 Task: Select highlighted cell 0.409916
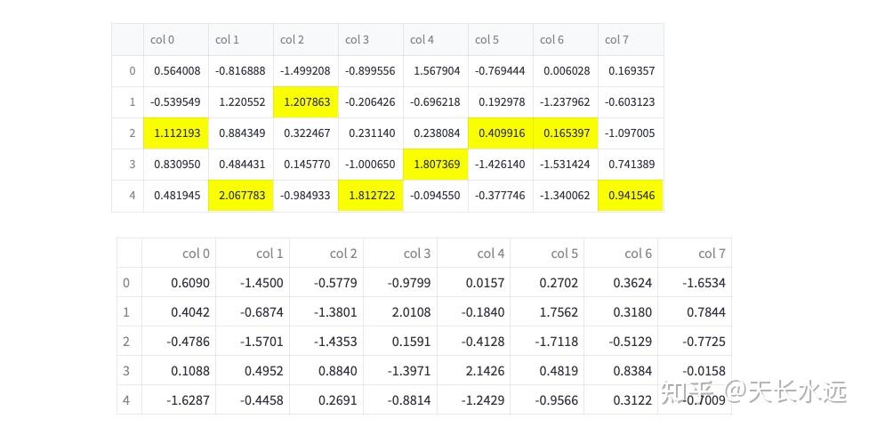click(x=501, y=133)
